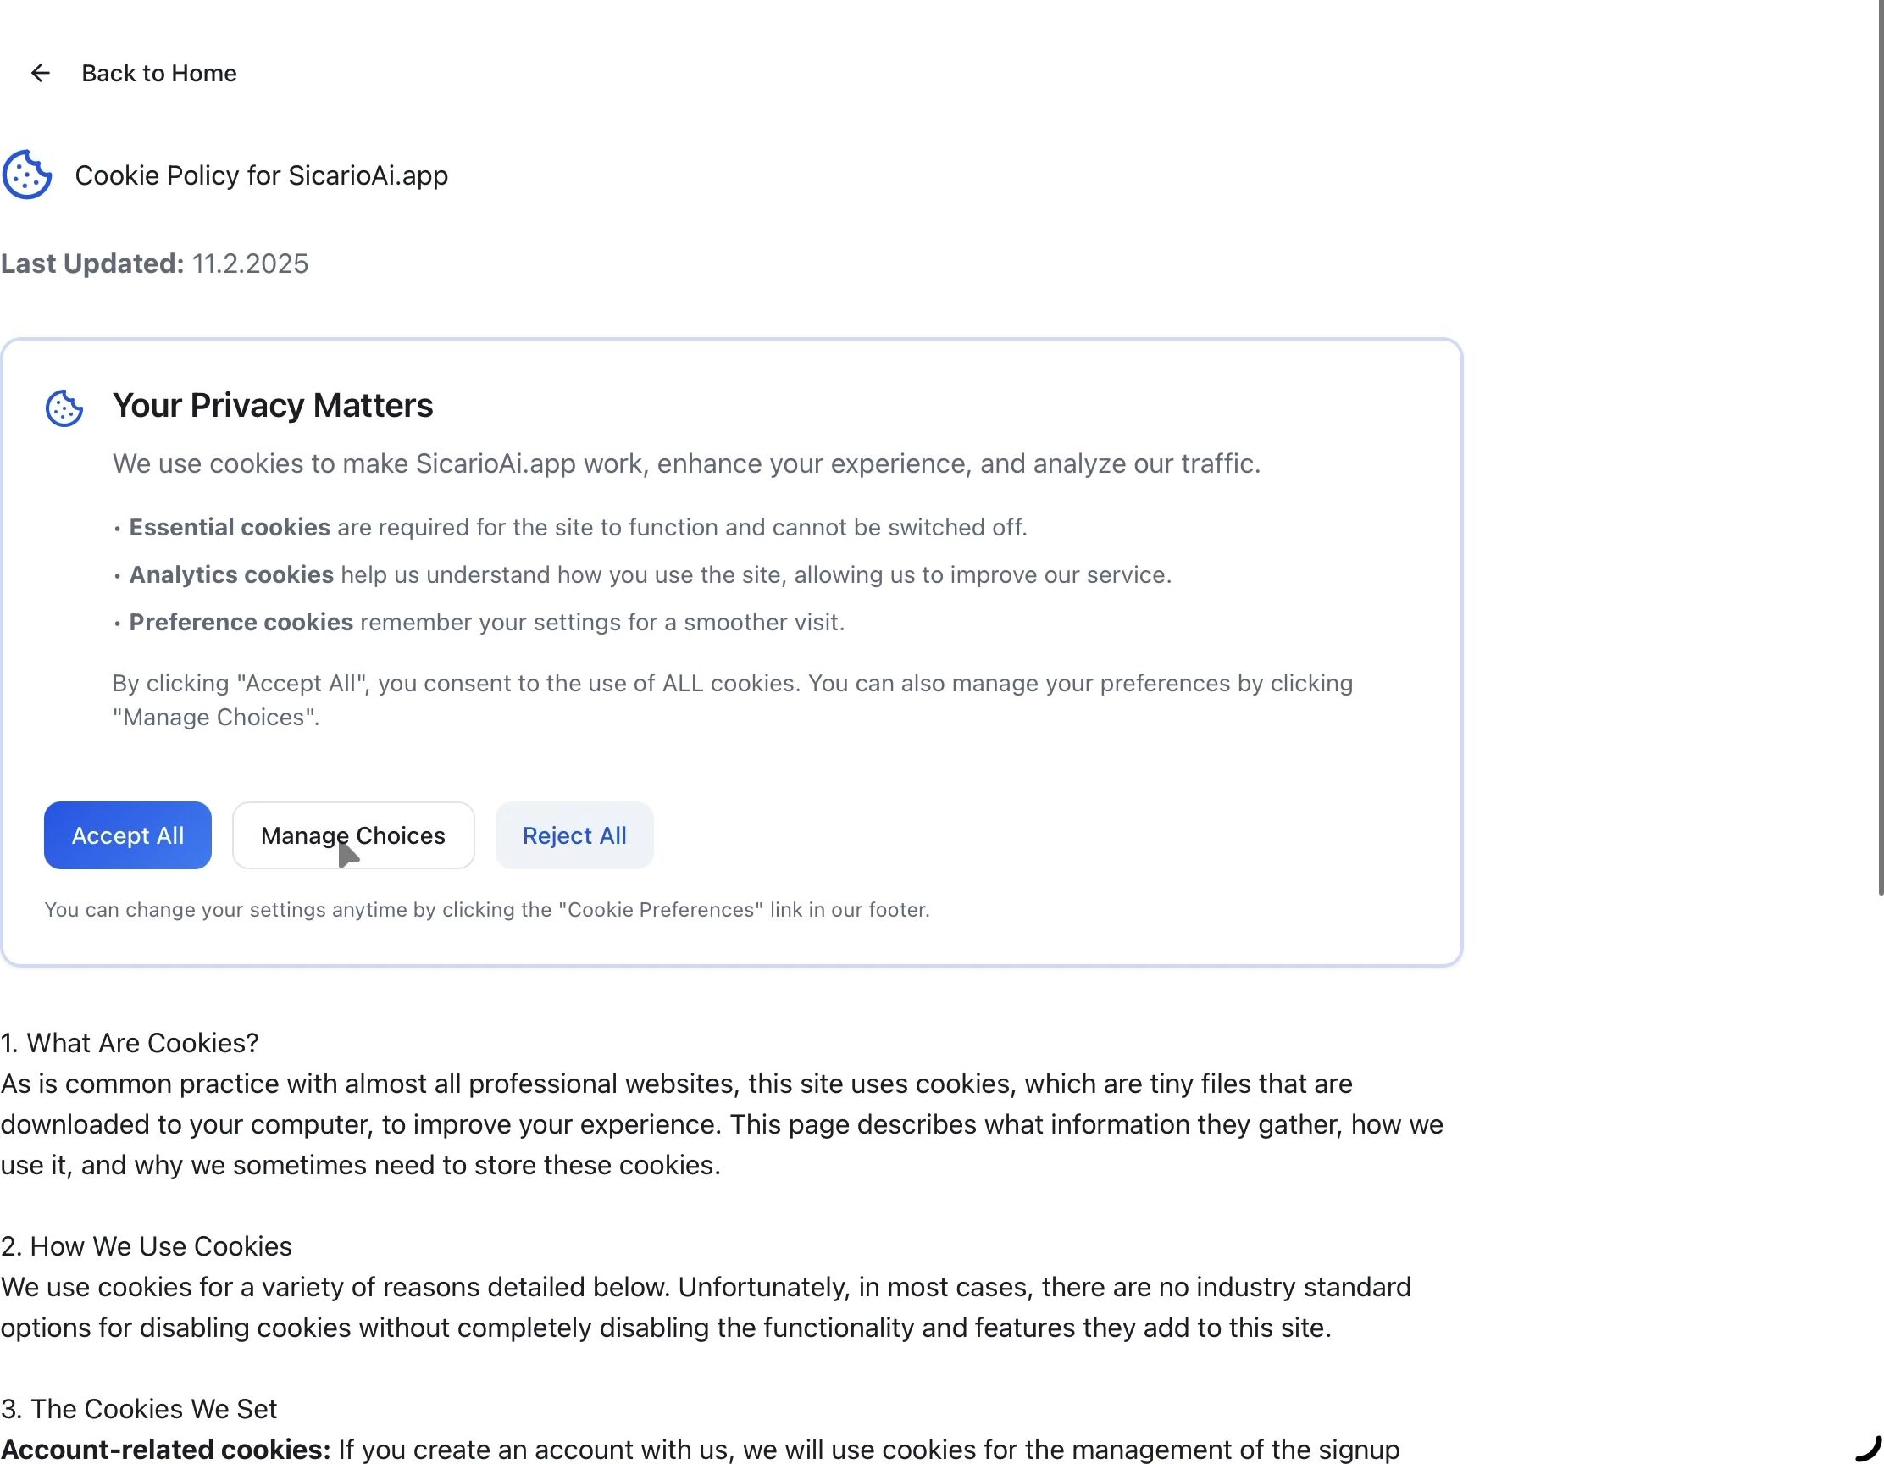Open Manage Choices for cookie preferences

tap(352, 835)
